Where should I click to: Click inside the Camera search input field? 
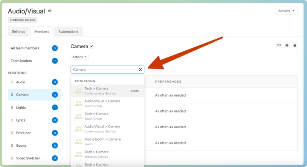(104, 70)
